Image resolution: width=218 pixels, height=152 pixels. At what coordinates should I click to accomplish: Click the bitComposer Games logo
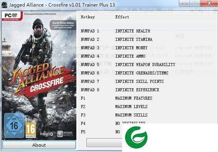pos(65,134)
